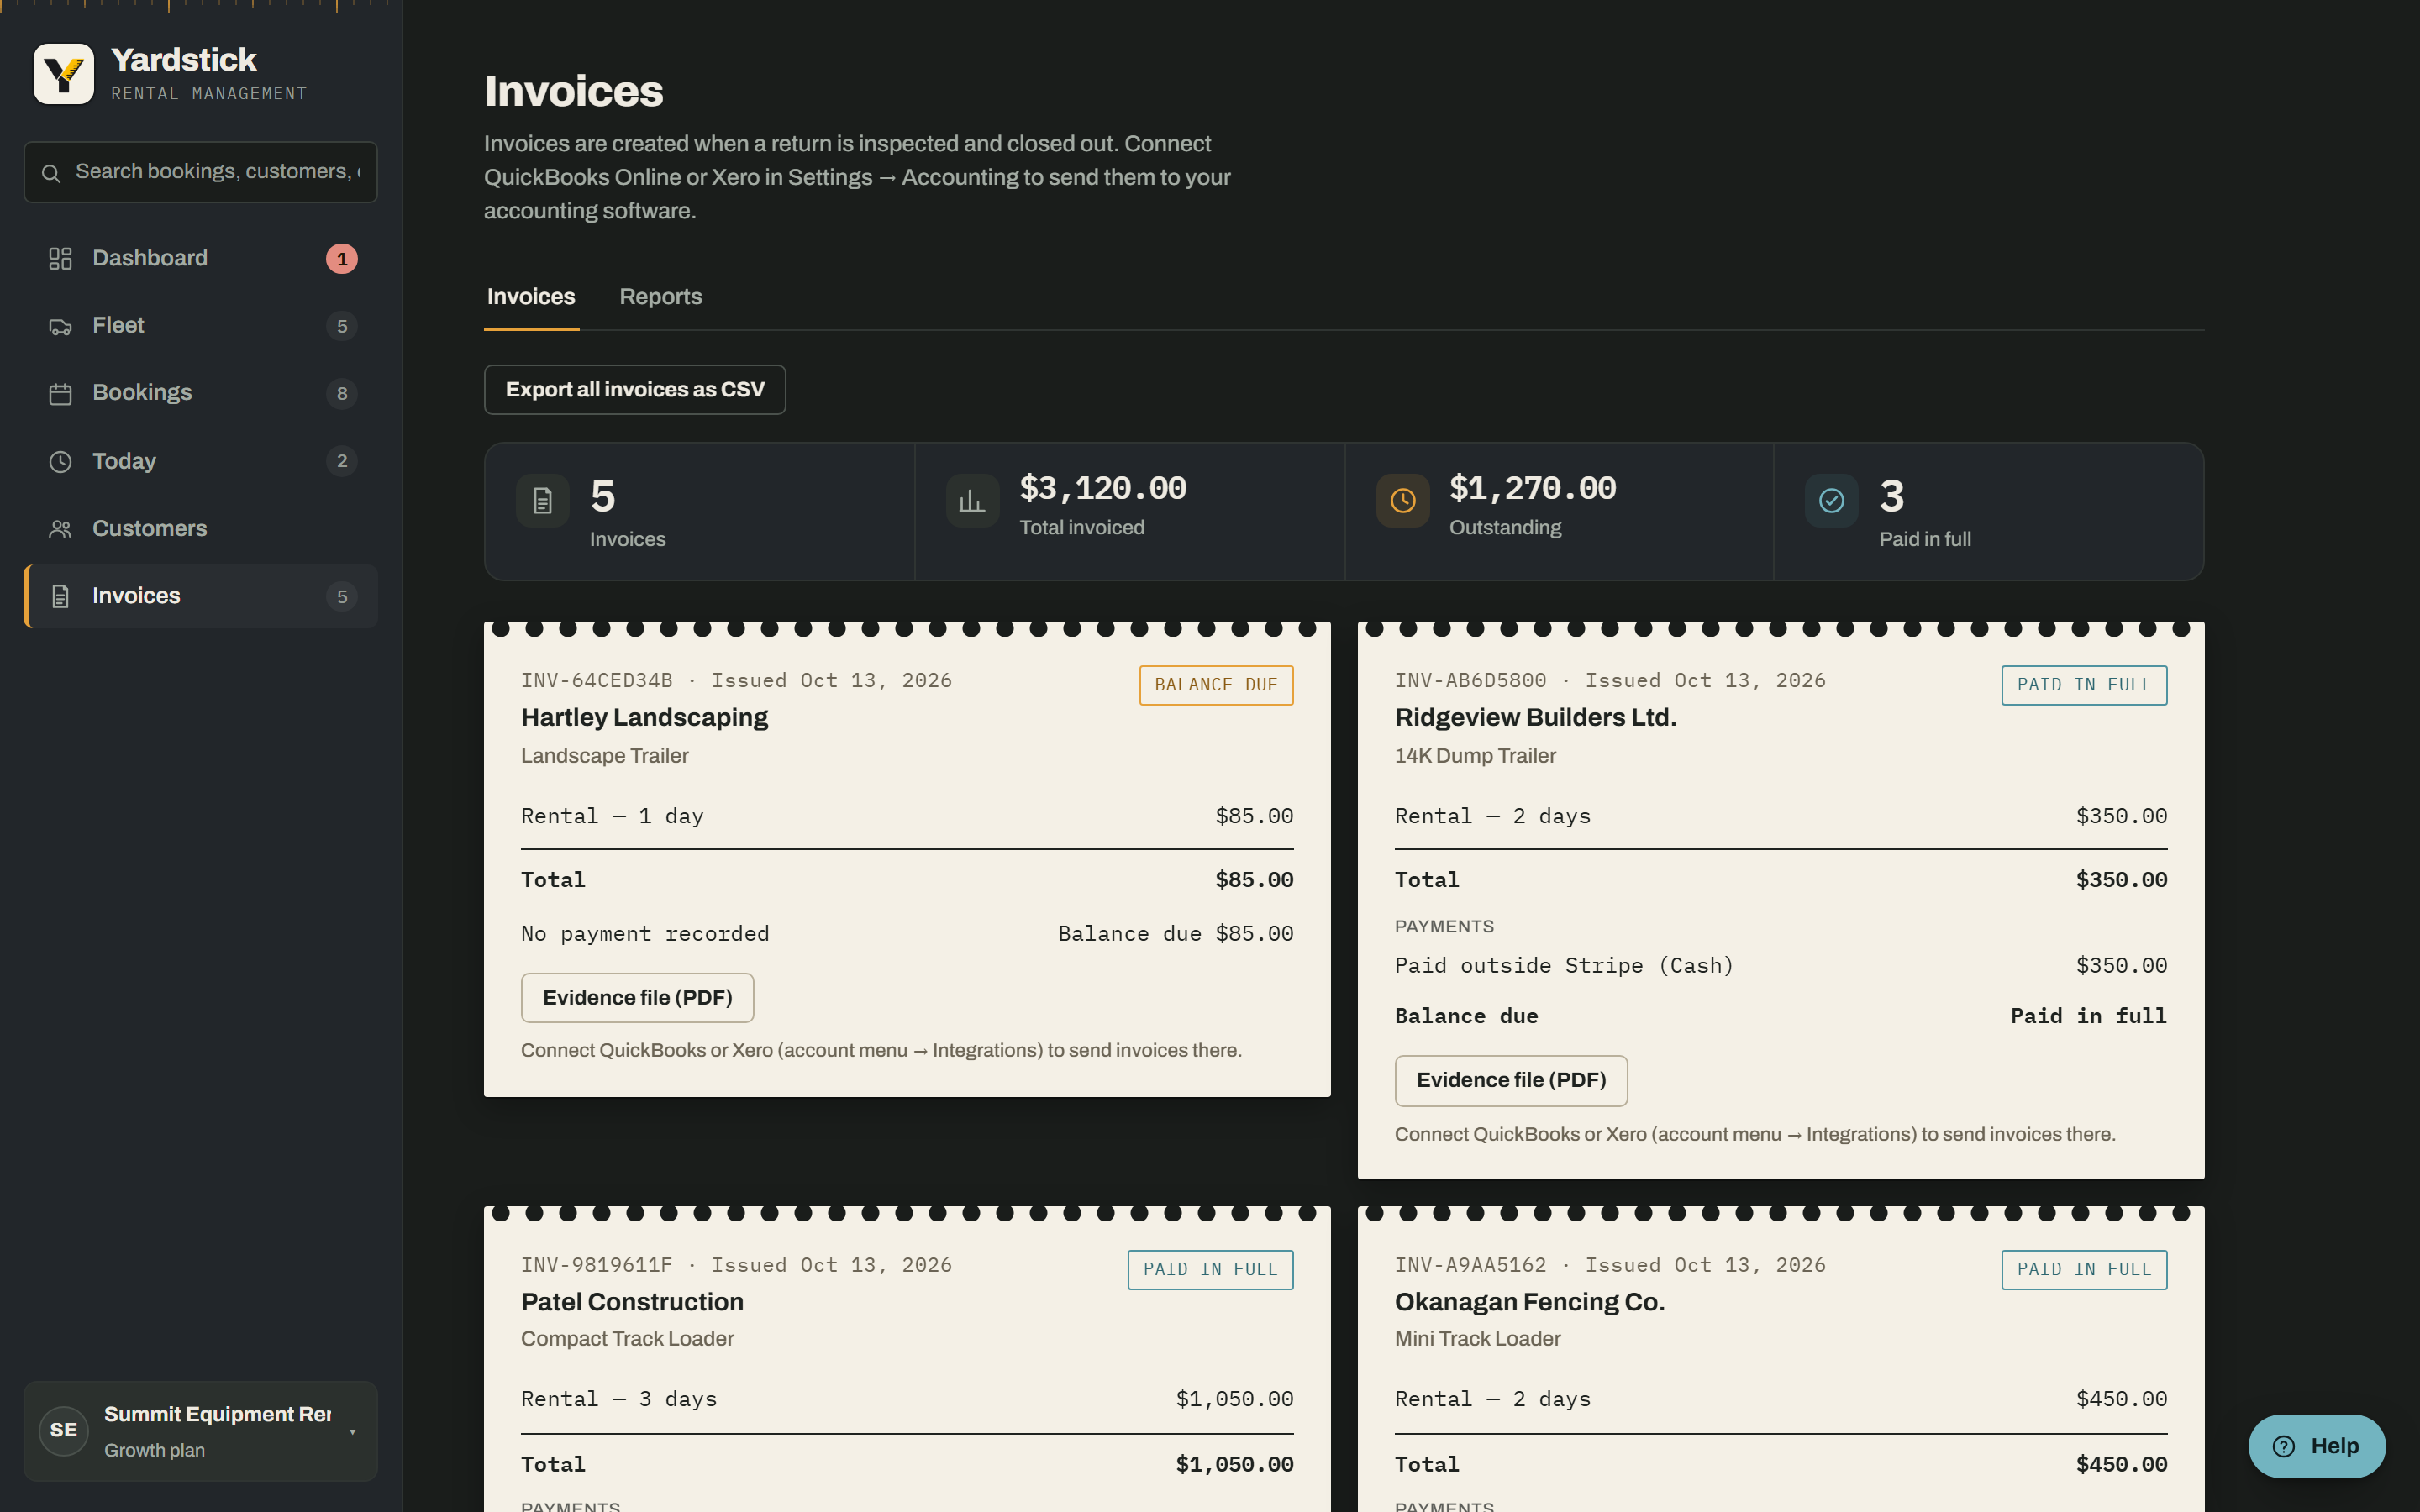Open the Dashboard menu item
The height and width of the screenshot is (1512, 2420).
(200, 259)
